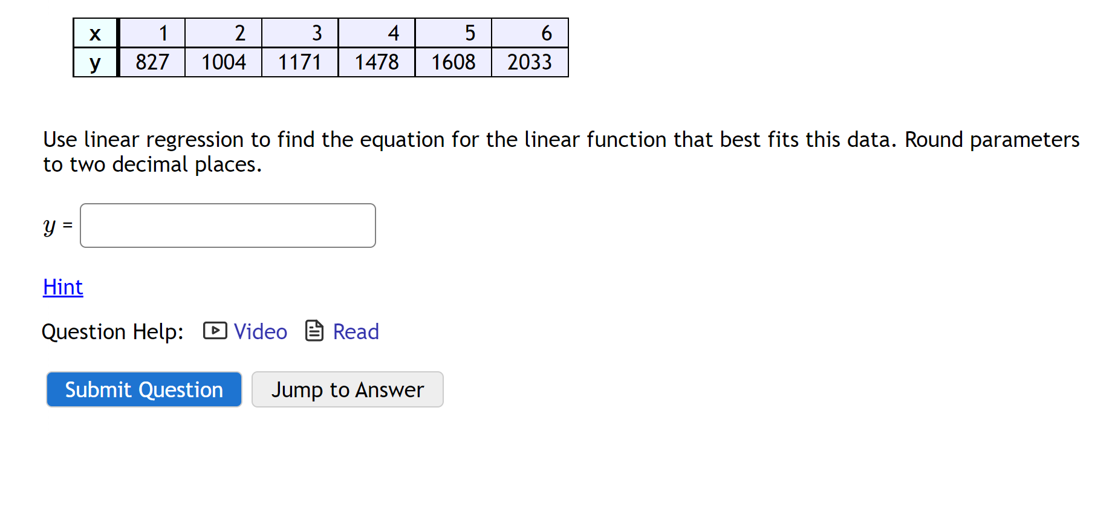Screen dimensions: 1118x526
Task: Click the Question Help label
Action: click(112, 332)
